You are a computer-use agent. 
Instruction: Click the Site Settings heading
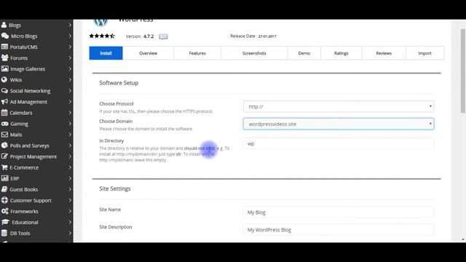click(115, 188)
